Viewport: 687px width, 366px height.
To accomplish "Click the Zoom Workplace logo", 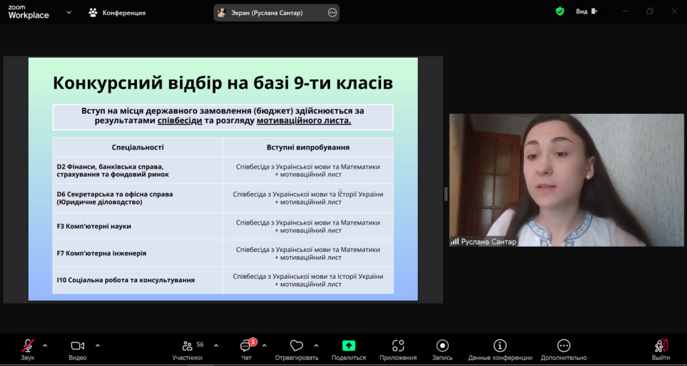I will pos(28,12).
